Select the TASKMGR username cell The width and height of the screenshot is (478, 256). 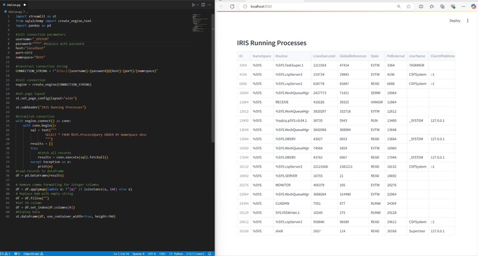418,65
